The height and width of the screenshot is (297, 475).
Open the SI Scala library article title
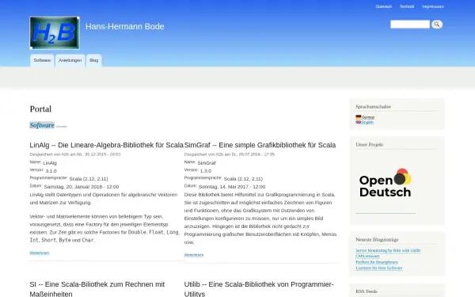(97, 289)
